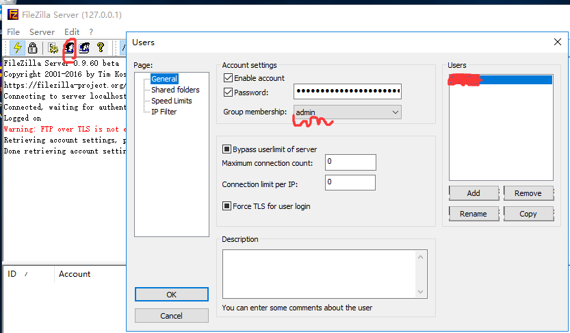Open the ? help menu
570x333 pixels.
(91, 32)
